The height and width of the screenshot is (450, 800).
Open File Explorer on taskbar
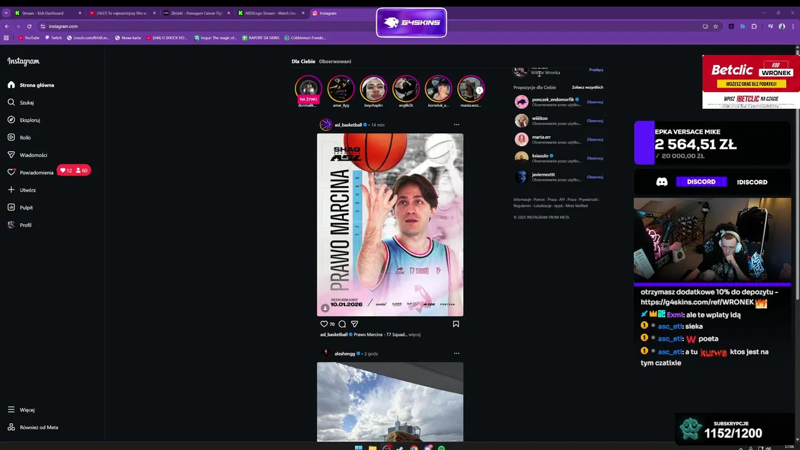tap(372, 447)
